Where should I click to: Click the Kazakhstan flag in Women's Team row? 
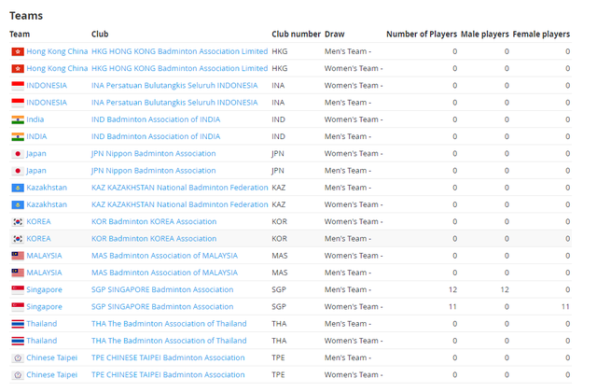(x=18, y=204)
